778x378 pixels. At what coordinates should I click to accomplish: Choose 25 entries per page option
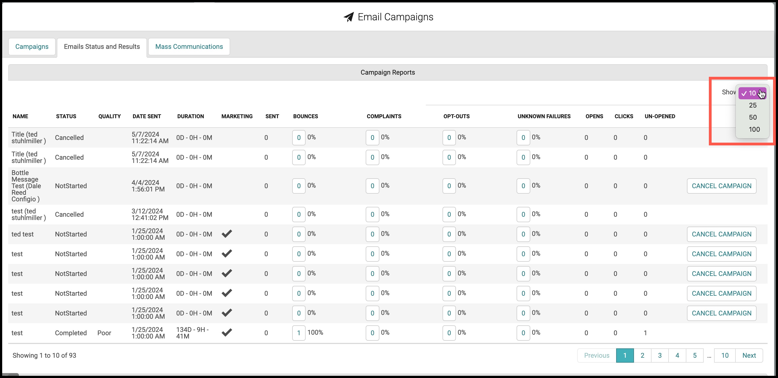coord(752,105)
